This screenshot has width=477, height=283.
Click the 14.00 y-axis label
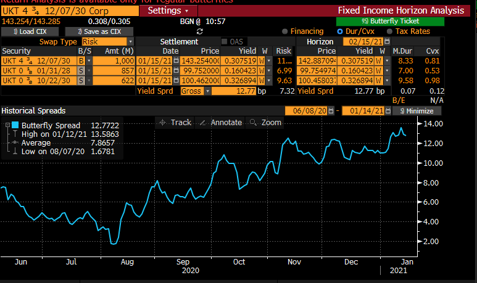click(x=433, y=124)
